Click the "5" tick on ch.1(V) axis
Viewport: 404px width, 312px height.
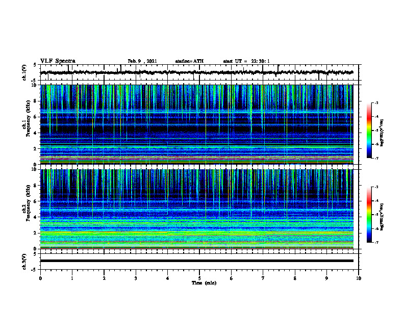(36, 65)
